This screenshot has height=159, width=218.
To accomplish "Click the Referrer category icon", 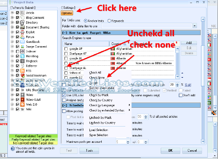I will click(x=23, y=66).
